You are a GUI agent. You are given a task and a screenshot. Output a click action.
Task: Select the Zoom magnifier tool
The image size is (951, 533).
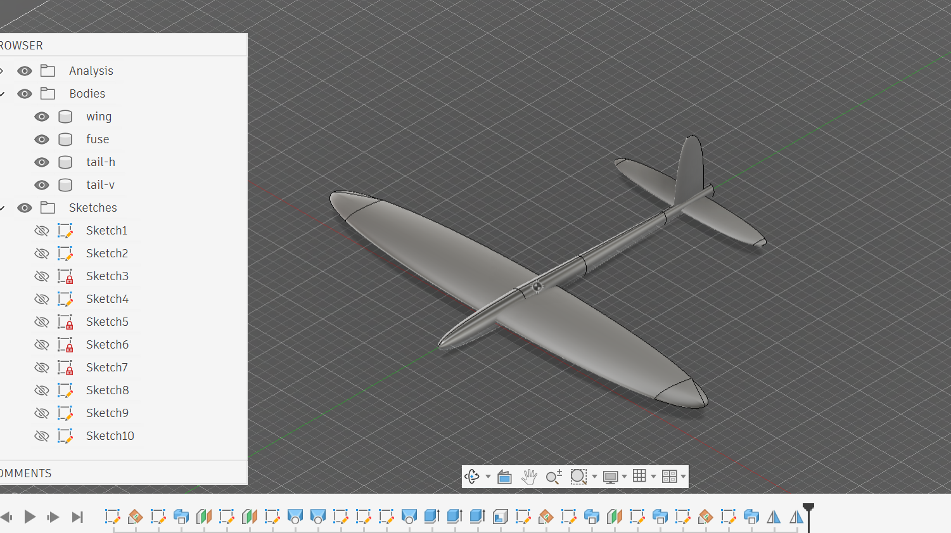pos(554,477)
